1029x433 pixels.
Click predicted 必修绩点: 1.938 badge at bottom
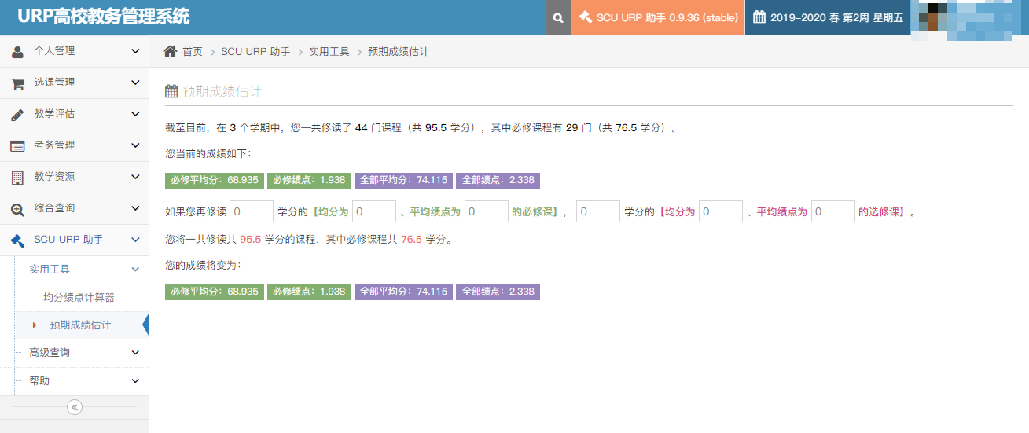309,292
